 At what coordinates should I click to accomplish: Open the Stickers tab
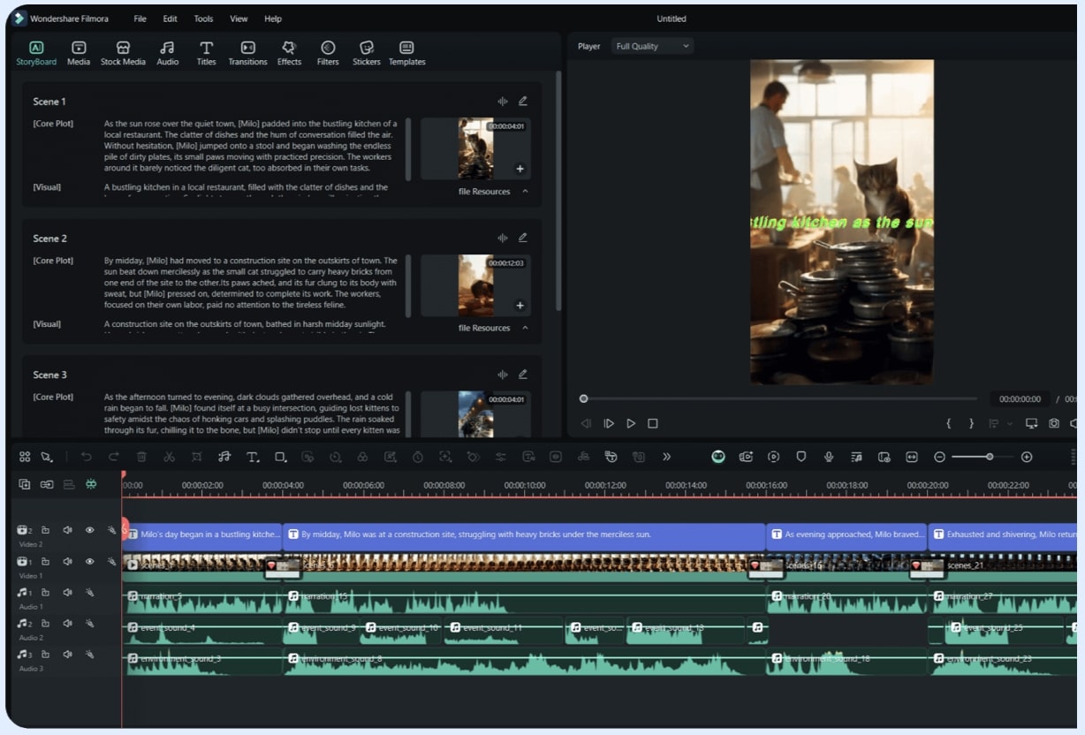pyautogui.click(x=367, y=53)
